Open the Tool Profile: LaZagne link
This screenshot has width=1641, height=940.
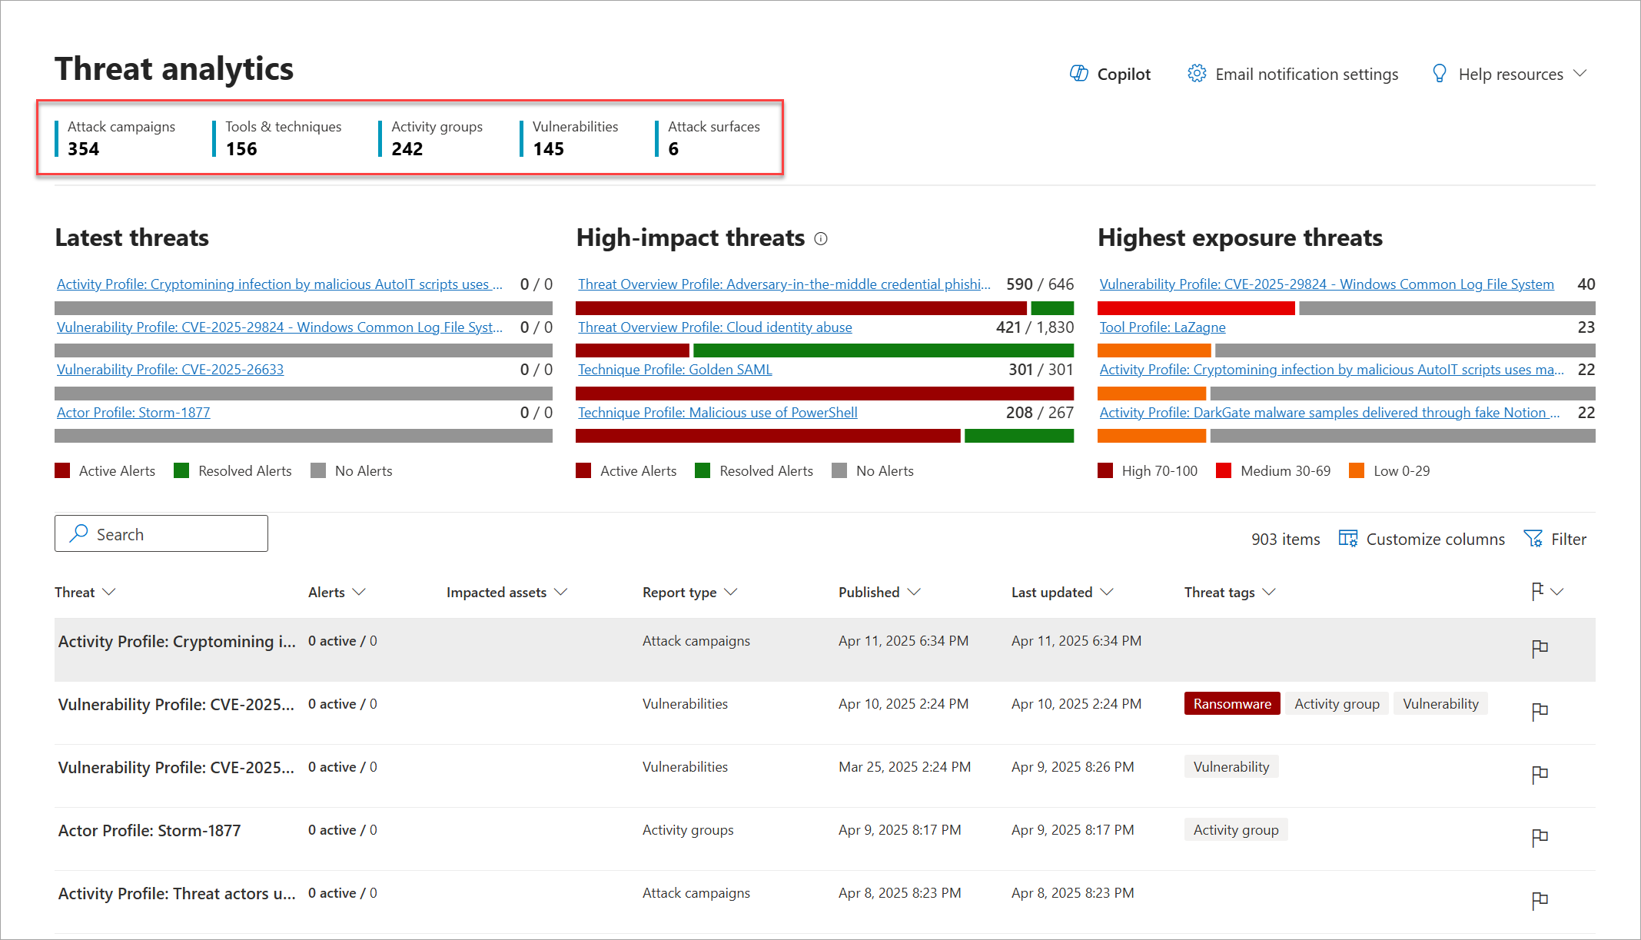[x=1162, y=327]
